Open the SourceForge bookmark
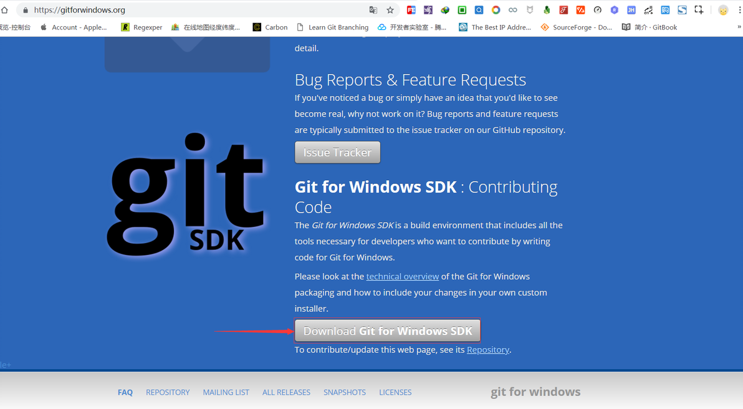 [576, 27]
